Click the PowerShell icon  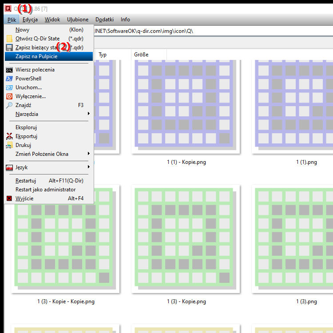point(9,79)
